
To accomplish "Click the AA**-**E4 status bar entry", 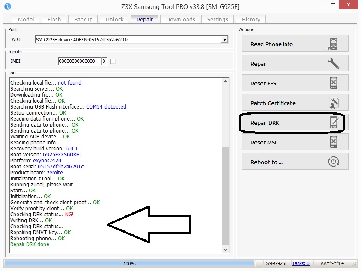I will click(x=332, y=263).
